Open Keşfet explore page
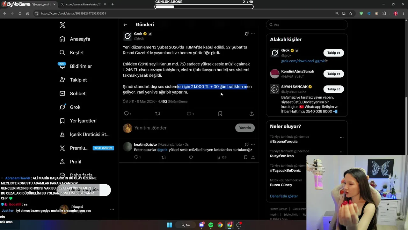The image size is (408, 230). (72, 52)
